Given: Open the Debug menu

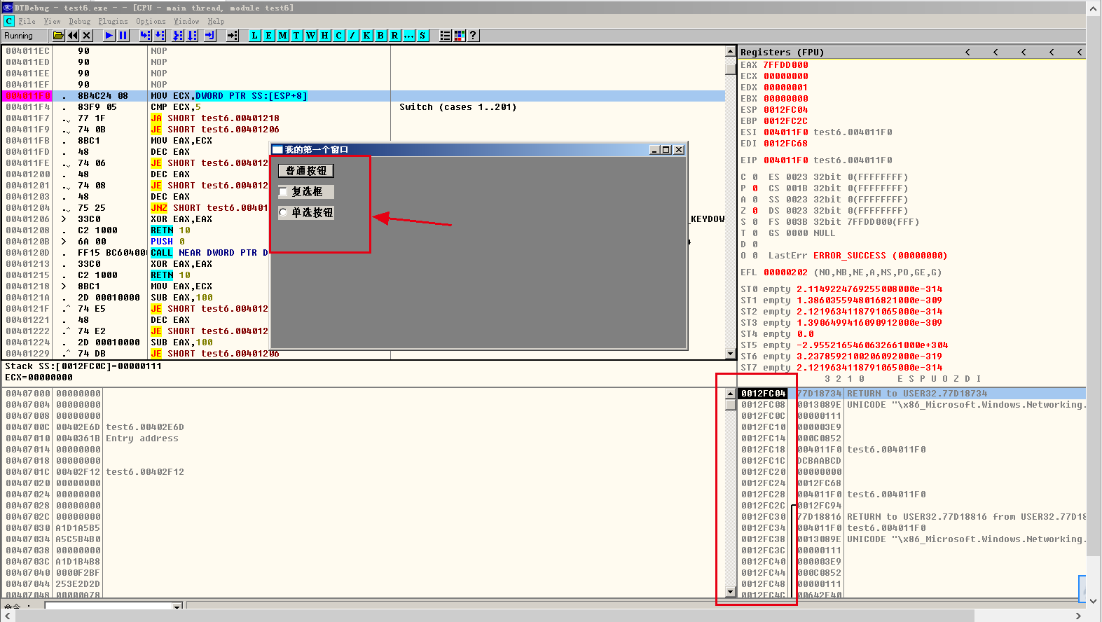Looking at the screenshot, I should [x=80, y=22].
